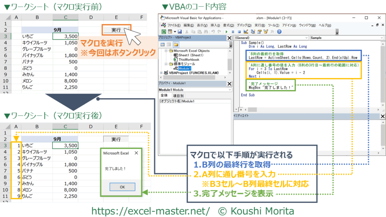
Task: Select Module1 in the project tree
Action: (x=185, y=68)
